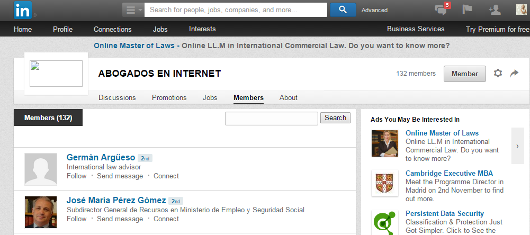Expand ads panel with right chevron
Viewport: 530px width, 235px height.
[517, 146]
